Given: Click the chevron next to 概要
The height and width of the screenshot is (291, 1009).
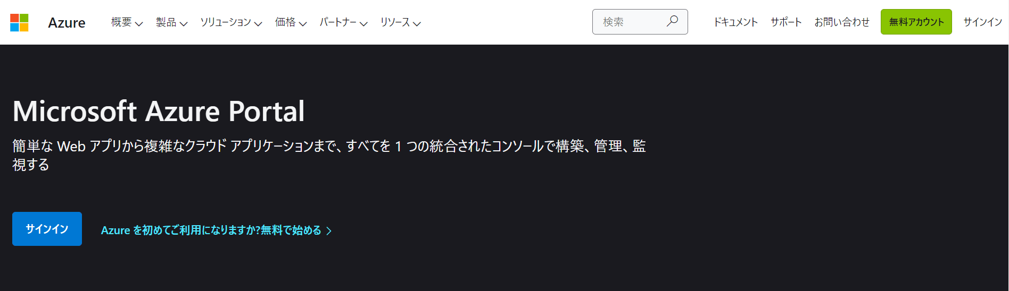Looking at the screenshot, I should (139, 23).
